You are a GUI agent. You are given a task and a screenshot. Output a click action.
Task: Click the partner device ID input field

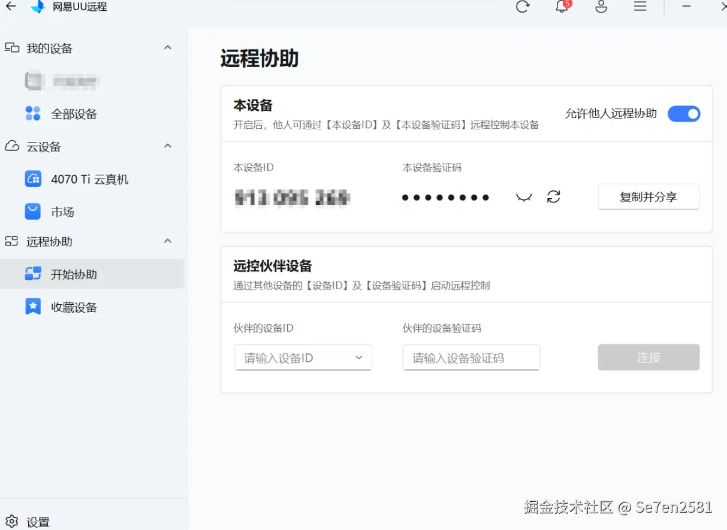[x=303, y=358]
